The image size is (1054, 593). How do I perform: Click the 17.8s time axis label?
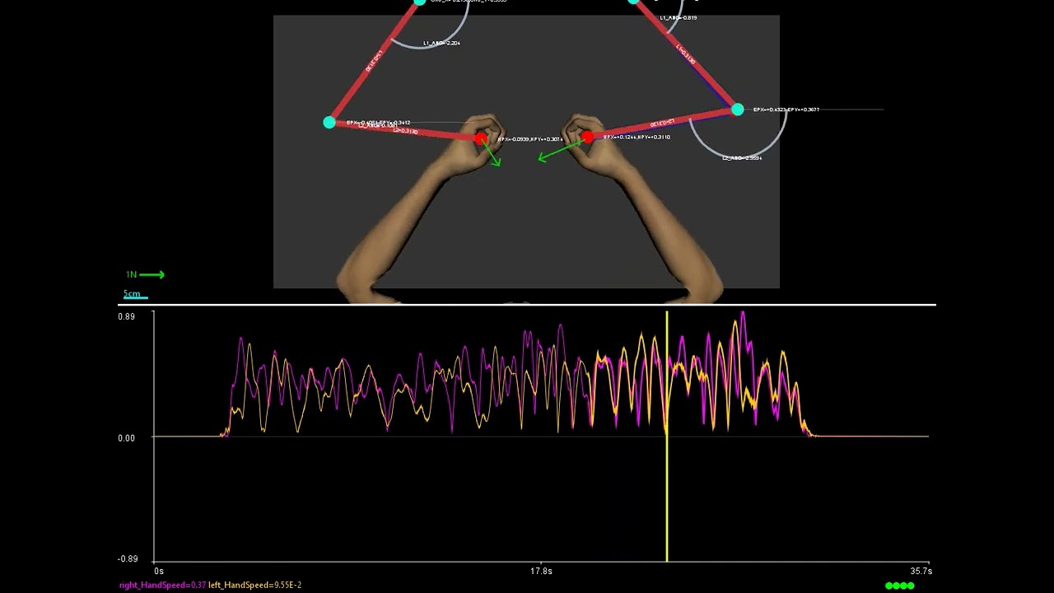[x=541, y=571]
